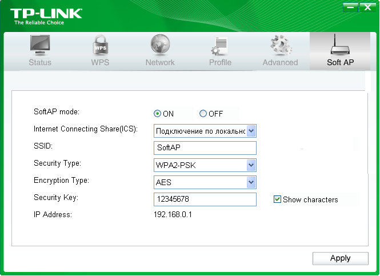Minimize the TP-LINK utility window

(350, 7)
